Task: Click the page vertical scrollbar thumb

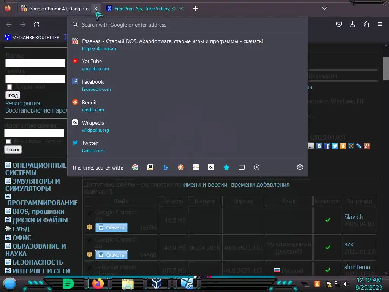Action: [386, 68]
